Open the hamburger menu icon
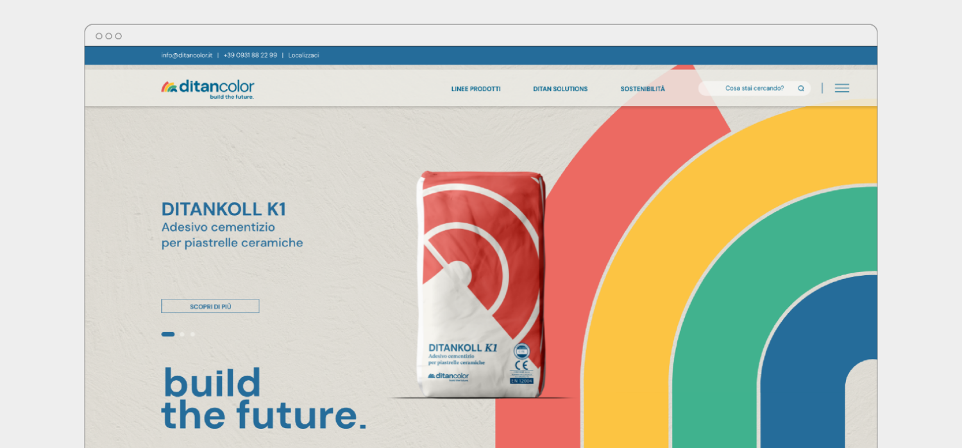The image size is (962, 448). 842,88
